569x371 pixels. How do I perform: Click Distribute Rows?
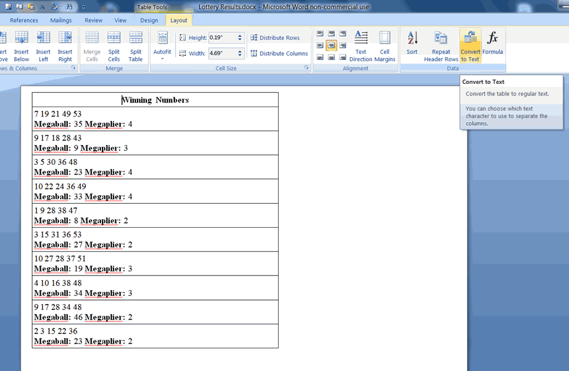[275, 38]
